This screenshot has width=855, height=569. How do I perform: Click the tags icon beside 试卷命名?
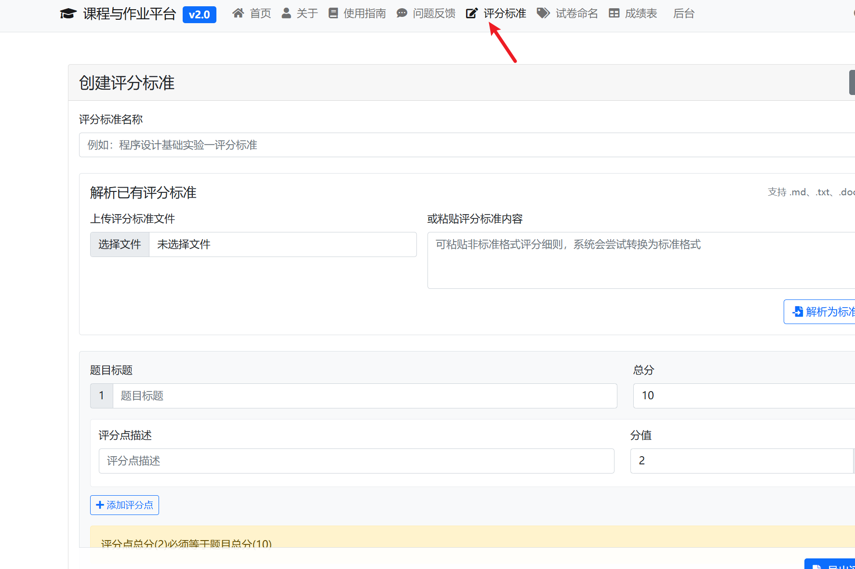click(543, 13)
